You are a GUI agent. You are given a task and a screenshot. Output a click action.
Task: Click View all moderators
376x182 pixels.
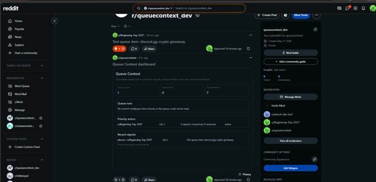click(x=291, y=141)
